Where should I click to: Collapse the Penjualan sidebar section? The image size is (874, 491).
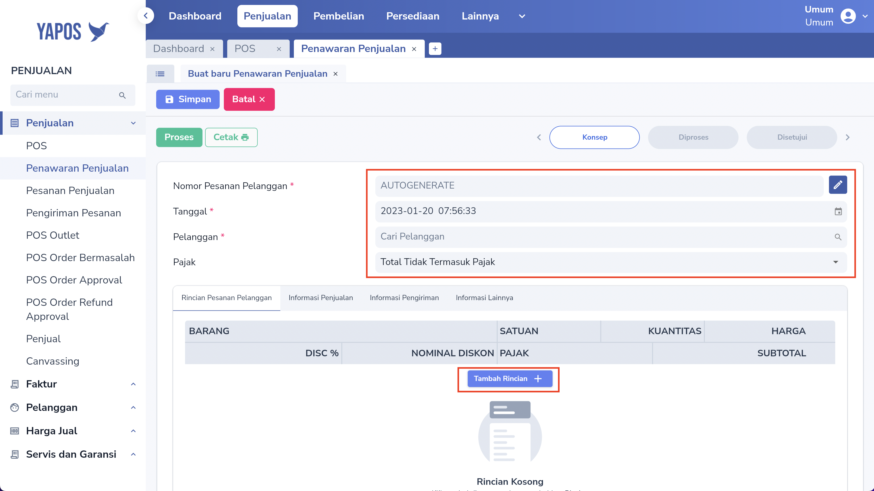point(133,123)
